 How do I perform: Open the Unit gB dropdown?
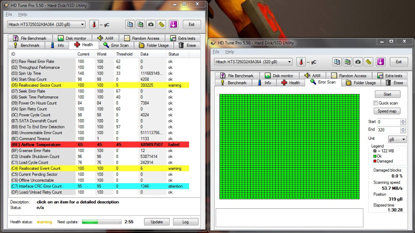tap(397, 139)
